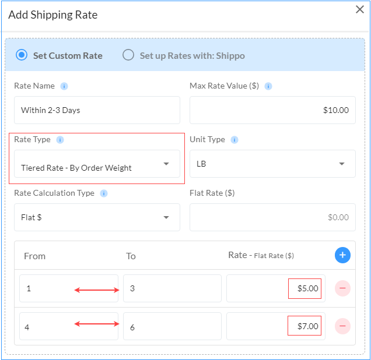Click the info icon next to Rate Type

tap(60, 140)
